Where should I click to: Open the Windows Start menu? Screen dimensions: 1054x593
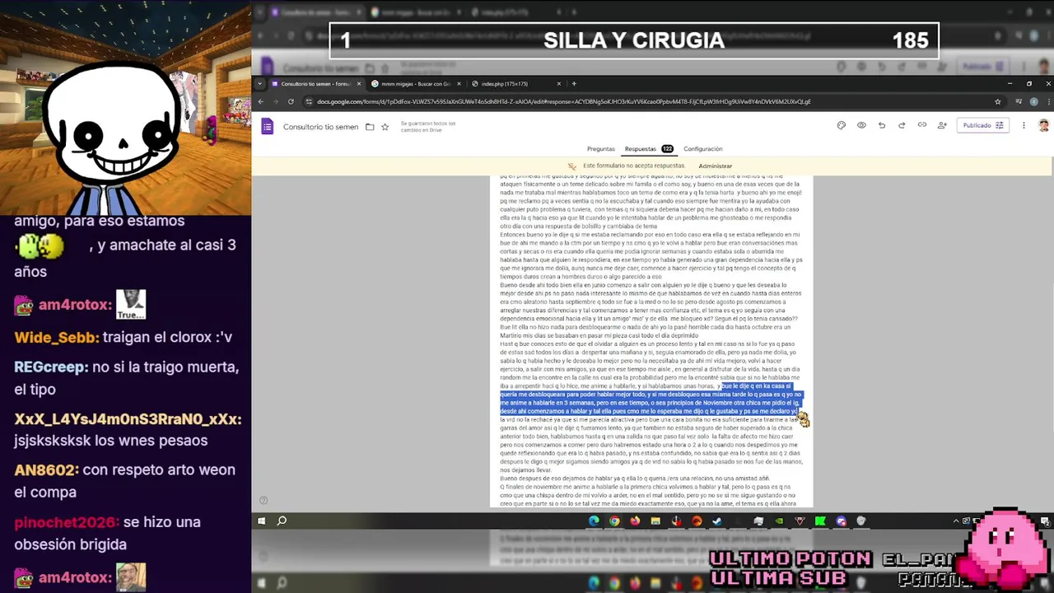point(261,521)
